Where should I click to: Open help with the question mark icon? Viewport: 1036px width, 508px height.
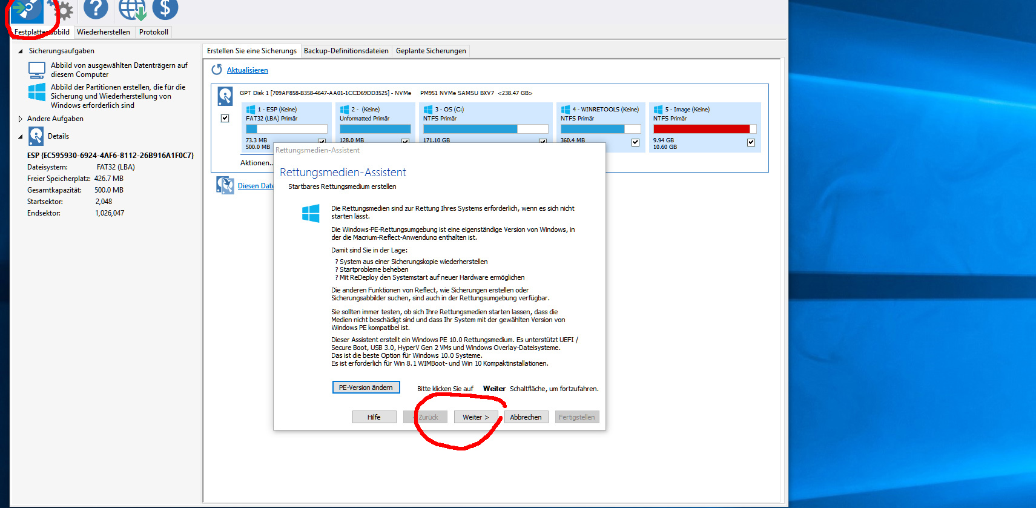(96, 9)
